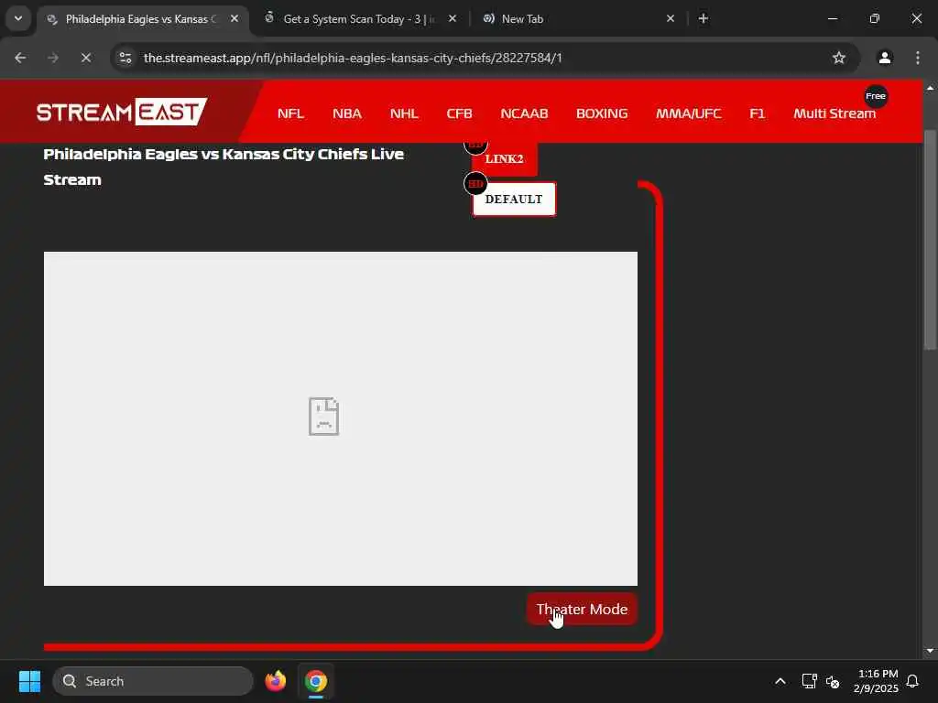Screen dimensions: 938x703
Task: Open the notifications bell
Action: pos(912,681)
